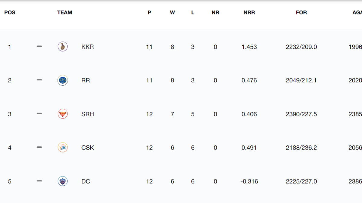This screenshot has height=203, width=362.
Task: Click KKR's position change dash indicator
Action: click(x=39, y=47)
